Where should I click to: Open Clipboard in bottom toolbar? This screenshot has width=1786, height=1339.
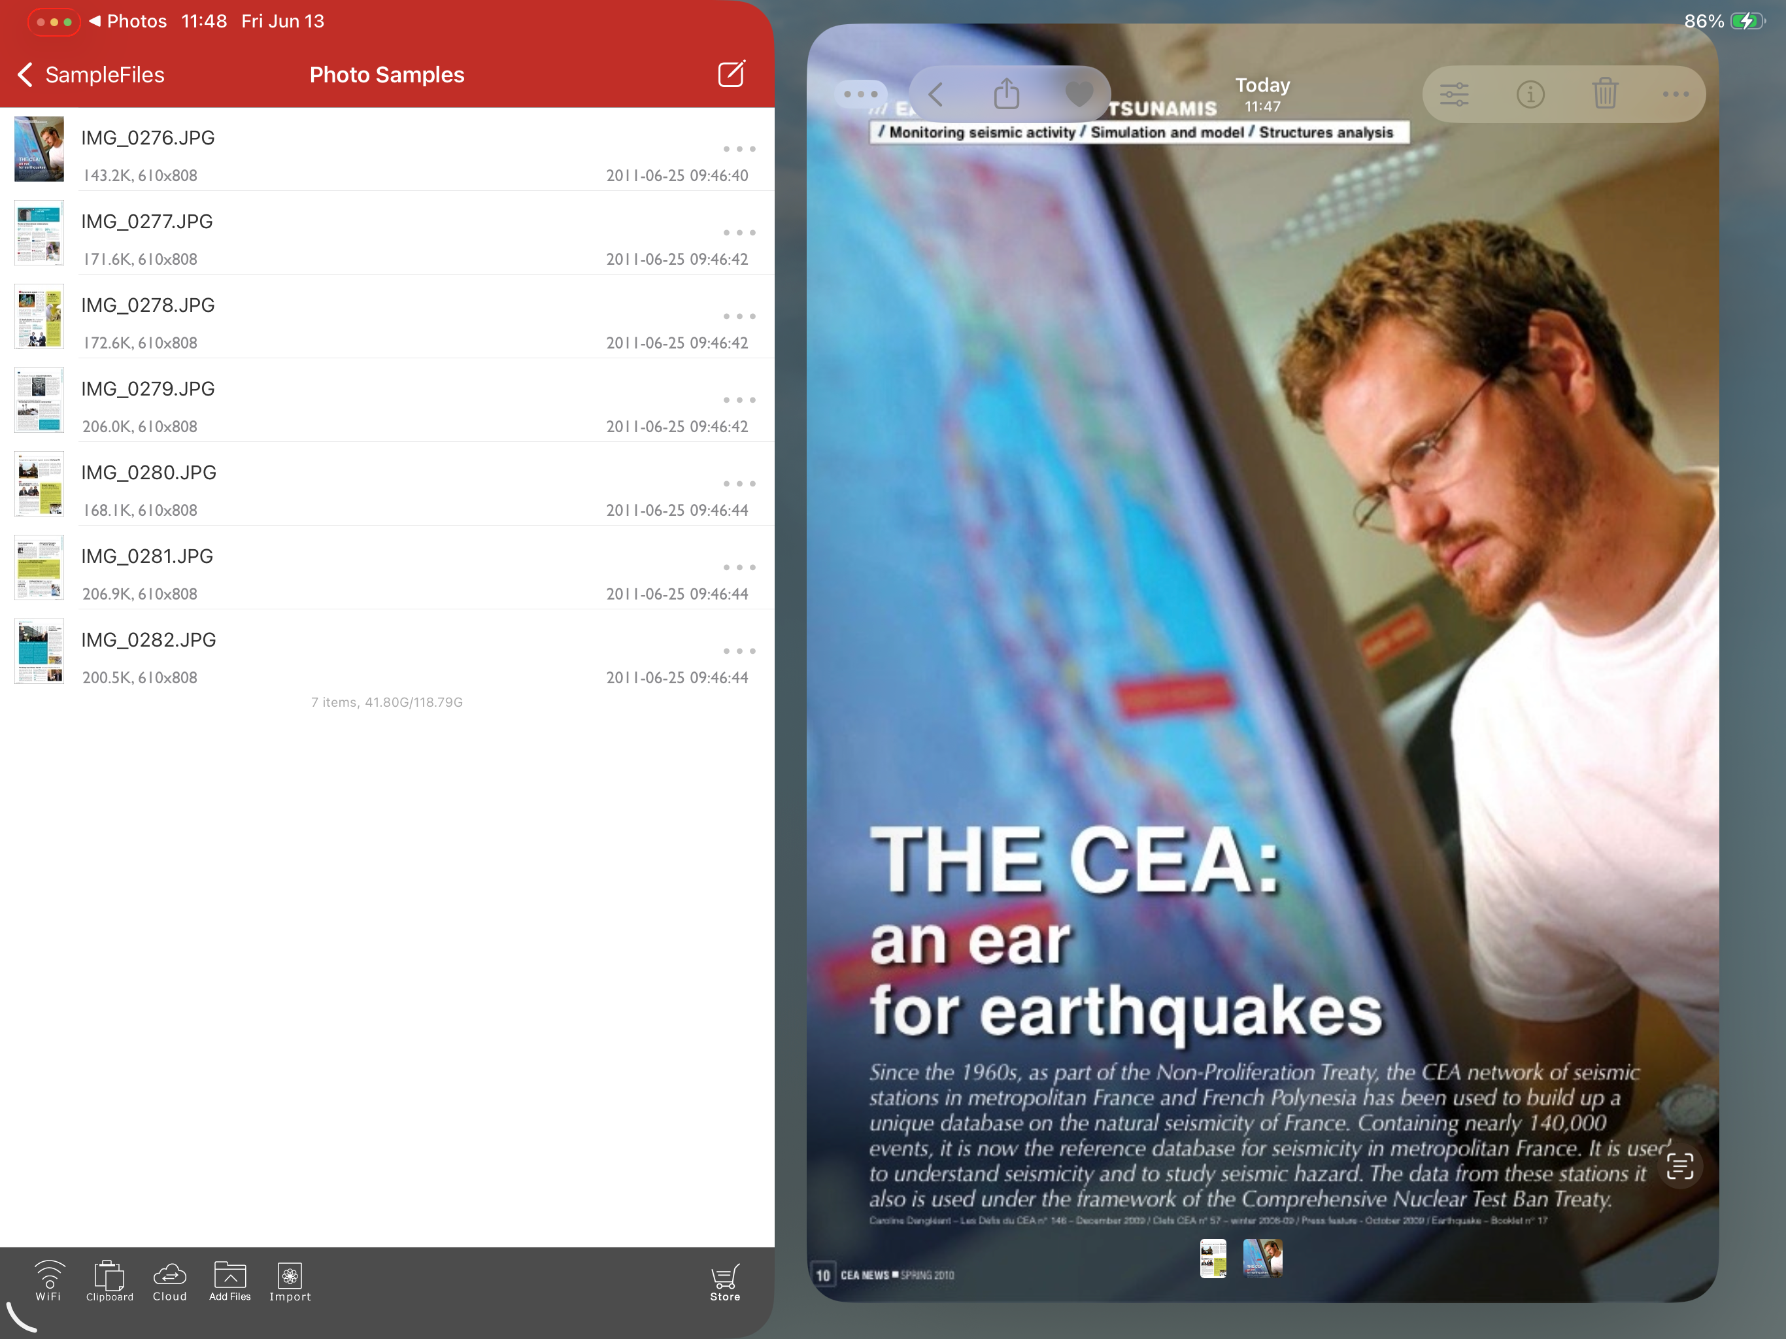pos(110,1281)
